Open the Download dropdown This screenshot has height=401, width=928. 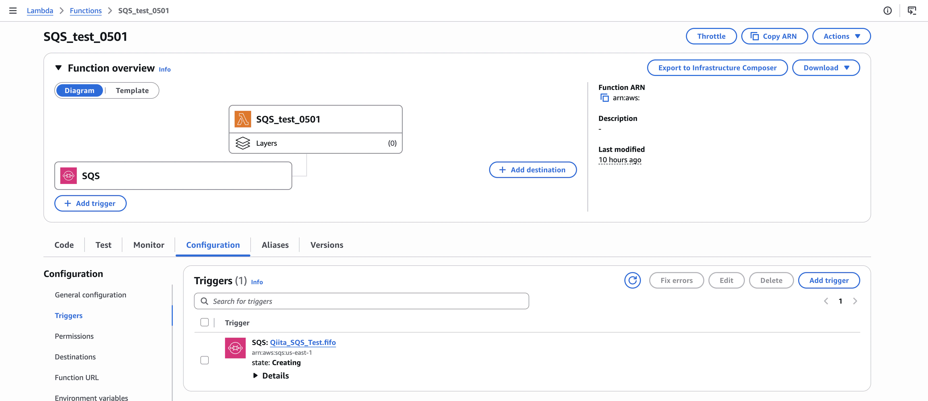click(x=826, y=68)
